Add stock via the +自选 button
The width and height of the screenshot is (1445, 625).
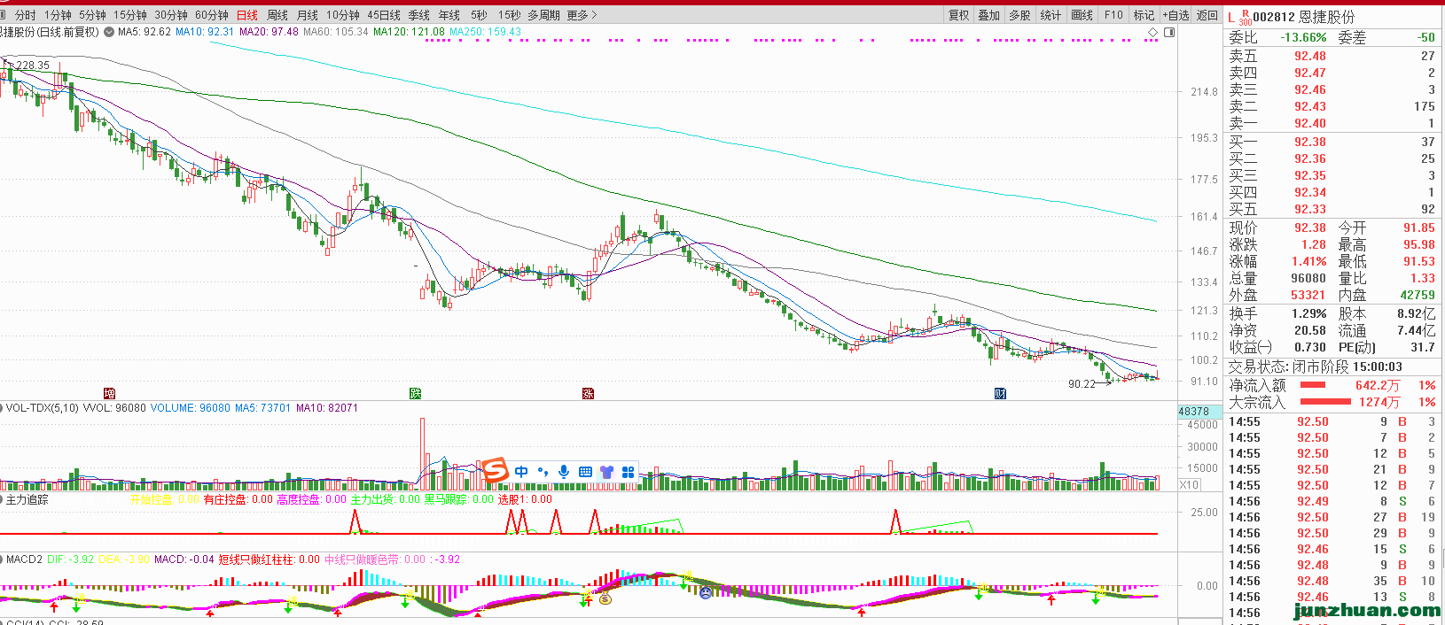tap(1176, 15)
